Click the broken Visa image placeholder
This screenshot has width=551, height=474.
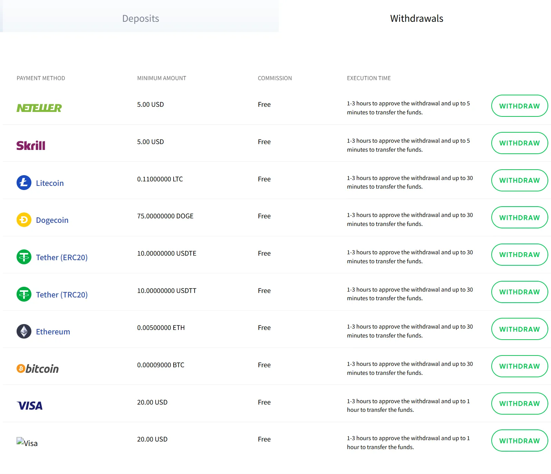[27, 443]
